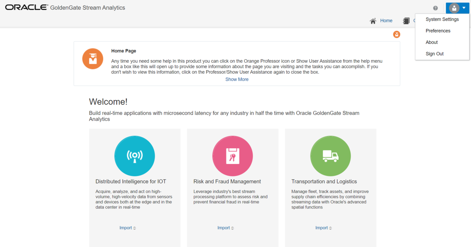Click the Distributed Intelligence IOT antenna icon

[x=135, y=156]
